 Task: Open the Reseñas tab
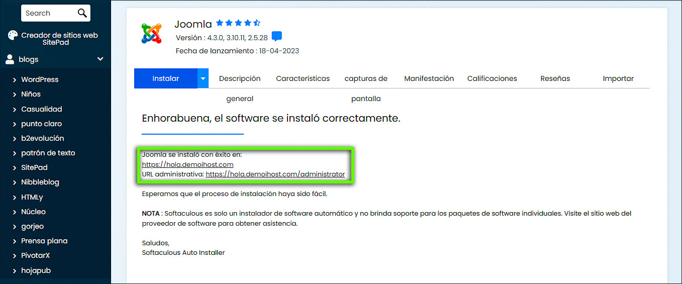555,78
